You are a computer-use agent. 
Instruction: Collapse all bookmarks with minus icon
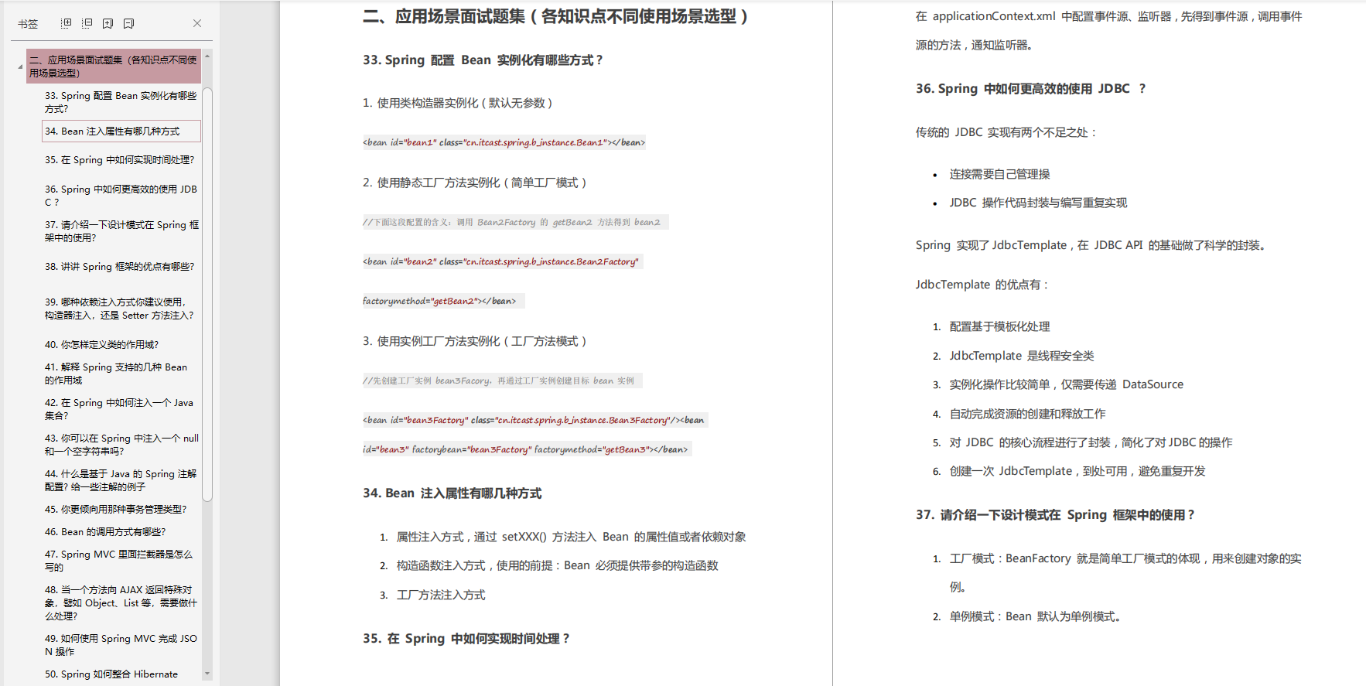[x=87, y=23]
